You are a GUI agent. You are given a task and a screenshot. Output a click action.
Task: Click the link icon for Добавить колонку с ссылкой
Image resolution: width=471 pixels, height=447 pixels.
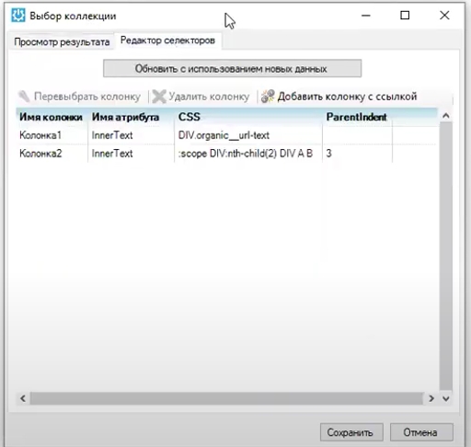coord(268,97)
